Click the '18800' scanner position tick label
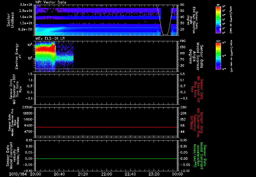 point(27,113)
